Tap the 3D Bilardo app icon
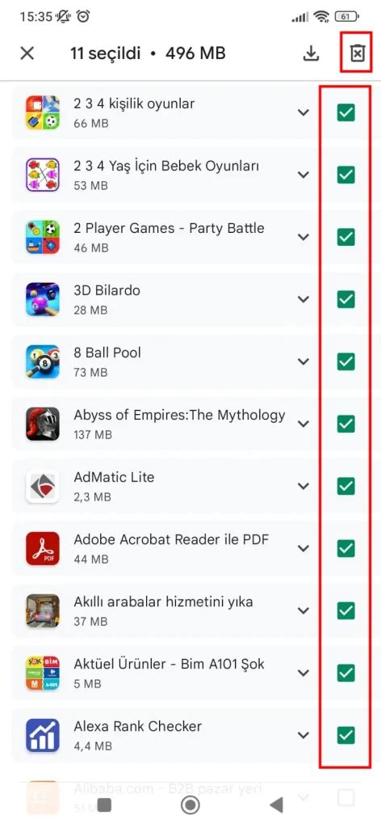Viewport: 381px width, 828px height. click(x=42, y=299)
